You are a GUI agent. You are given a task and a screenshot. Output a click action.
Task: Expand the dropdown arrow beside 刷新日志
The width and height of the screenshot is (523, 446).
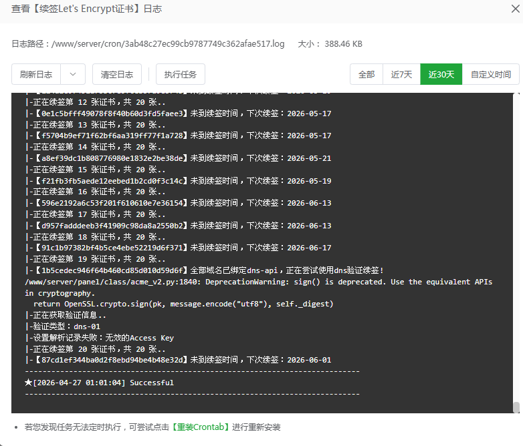73,74
